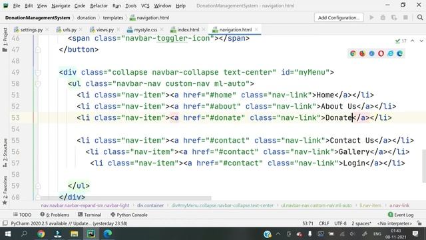
Task: Click the Add Configuration button
Action: (x=339, y=18)
